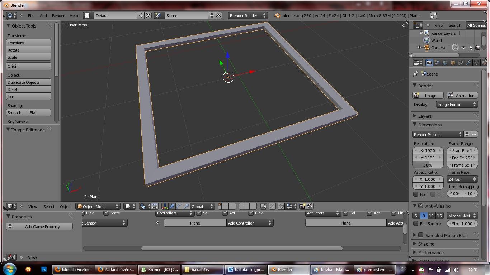Enable the Anti-Aliasing checkbox
The width and height of the screenshot is (490, 275).
pyautogui.click(x=421, y=206)
